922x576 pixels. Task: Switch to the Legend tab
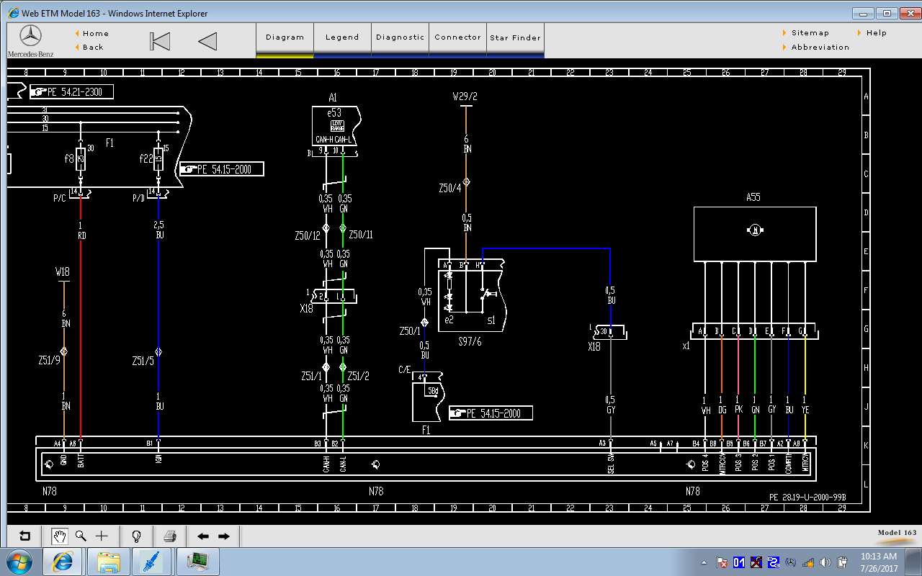[x=342, y=37]
